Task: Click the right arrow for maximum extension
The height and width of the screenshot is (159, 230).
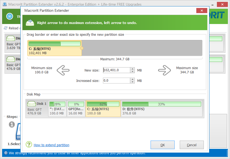Action: tap(164, 70)
